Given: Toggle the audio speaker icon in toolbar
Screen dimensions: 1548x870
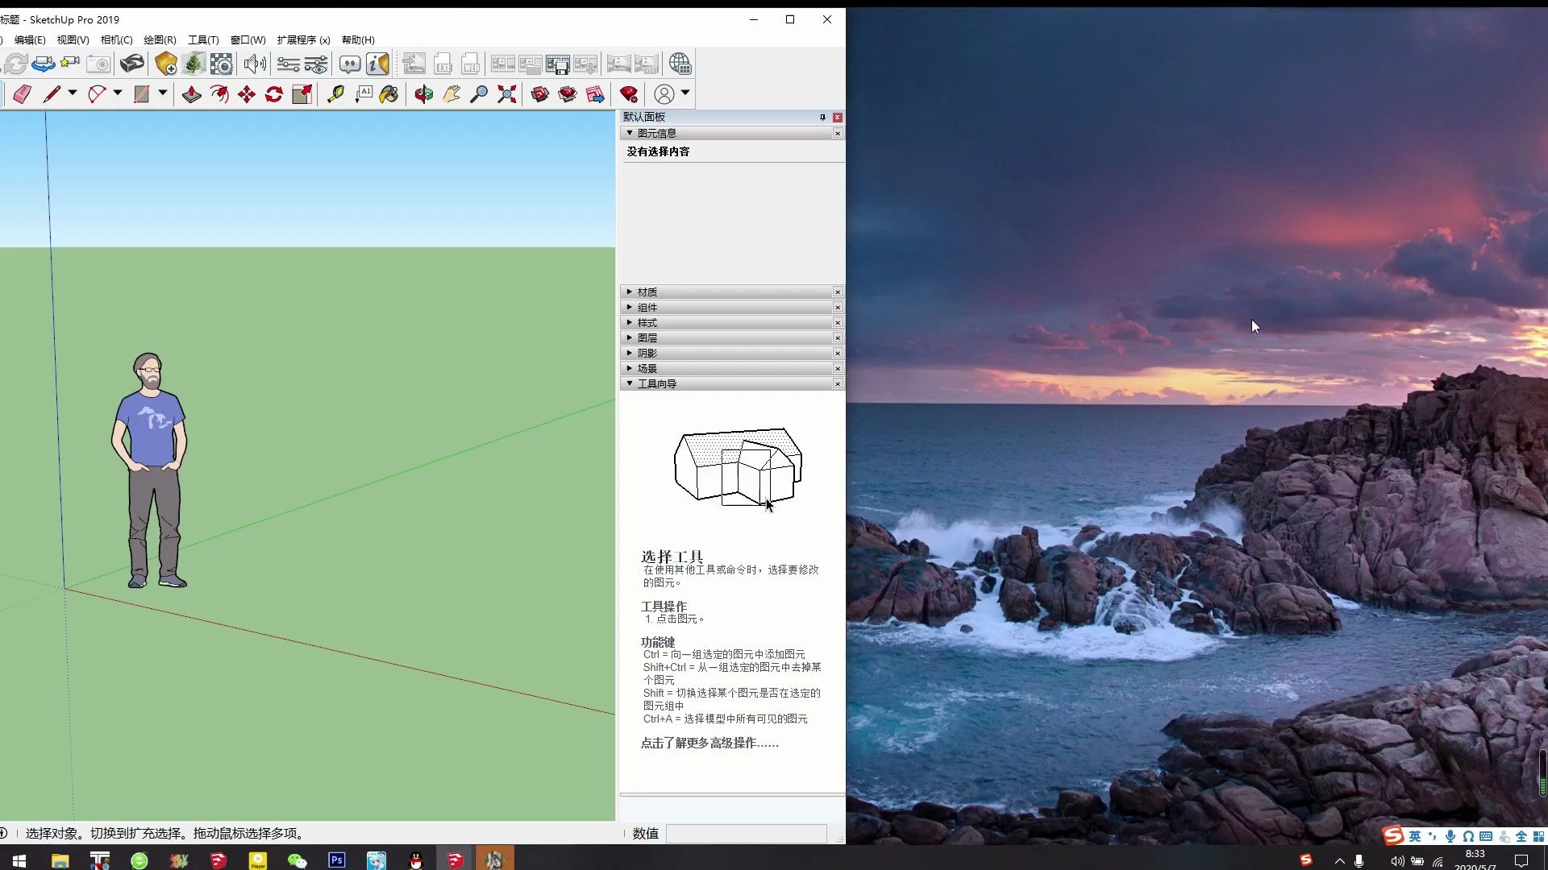Looking at the screenshot, I should 255,64.
